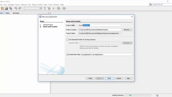Click the Finish button

point(109,78)
